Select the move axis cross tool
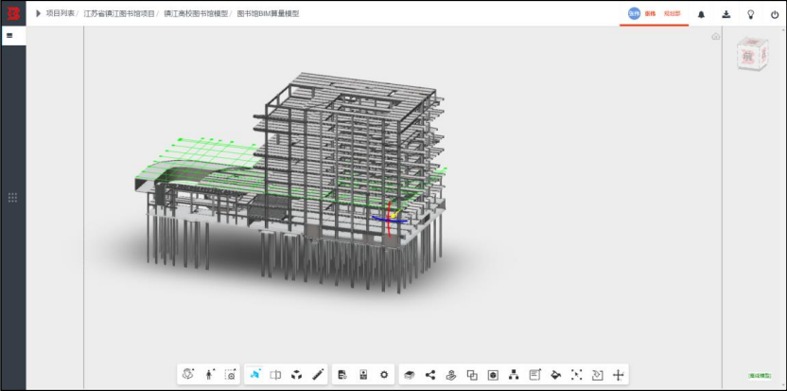This screenshot has height=391, width=787. 619,374
